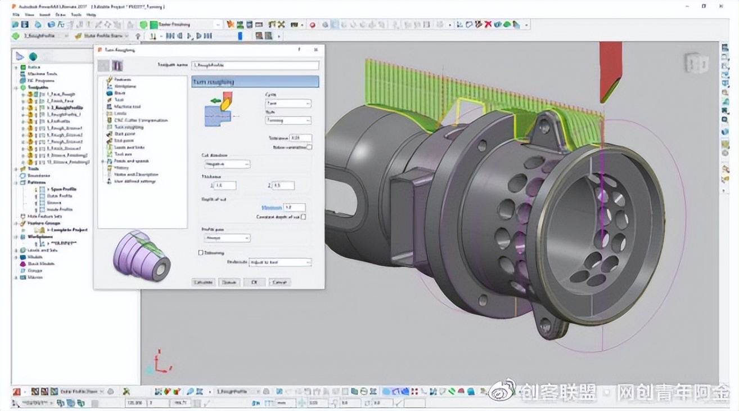The width and height of the screenshot is (739, 411).
Task: Open the Profile pass dropdown
Action: (226, 238)
